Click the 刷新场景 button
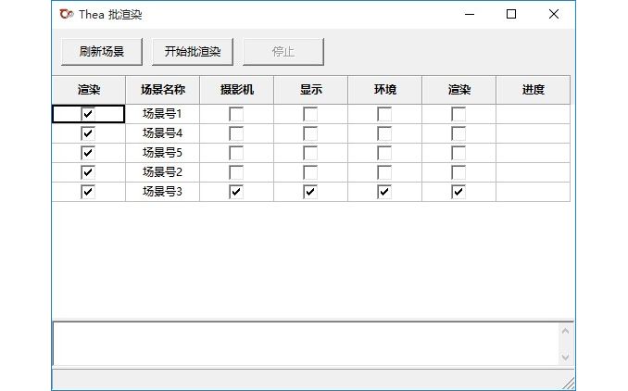Viewport: 628px width, 391px height. (102, 52)
